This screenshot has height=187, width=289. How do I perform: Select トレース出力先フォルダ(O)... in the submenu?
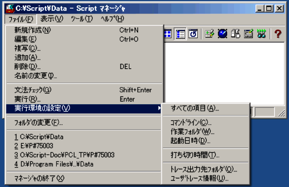coord(206,169)
